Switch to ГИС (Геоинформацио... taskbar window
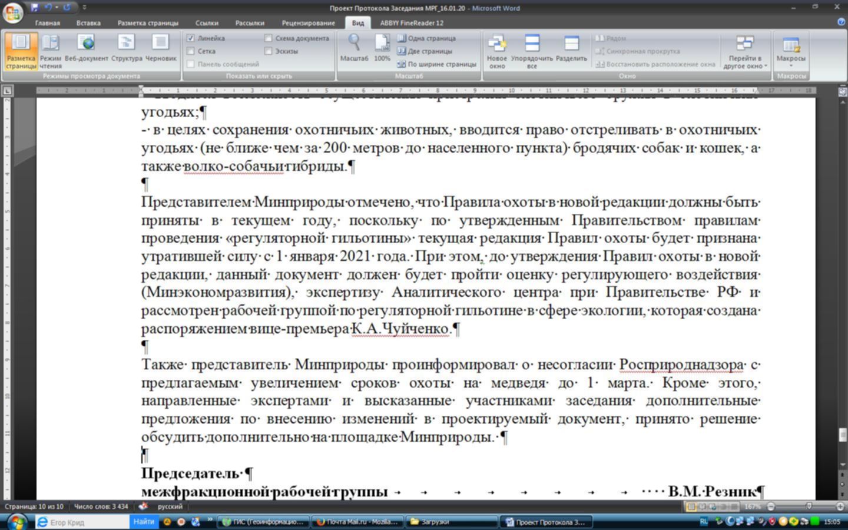 (263, 522)
